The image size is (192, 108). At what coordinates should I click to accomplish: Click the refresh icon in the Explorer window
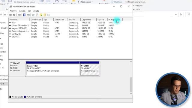pyautogui.click(x=181, y=14)
